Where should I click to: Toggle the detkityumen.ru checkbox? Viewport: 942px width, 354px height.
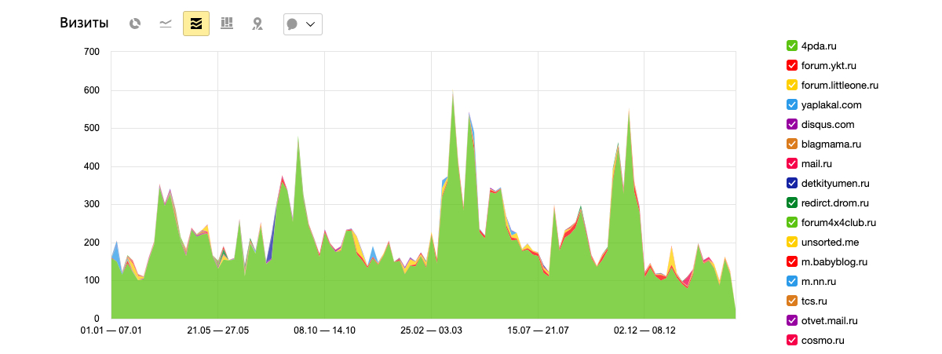[792, 183]
